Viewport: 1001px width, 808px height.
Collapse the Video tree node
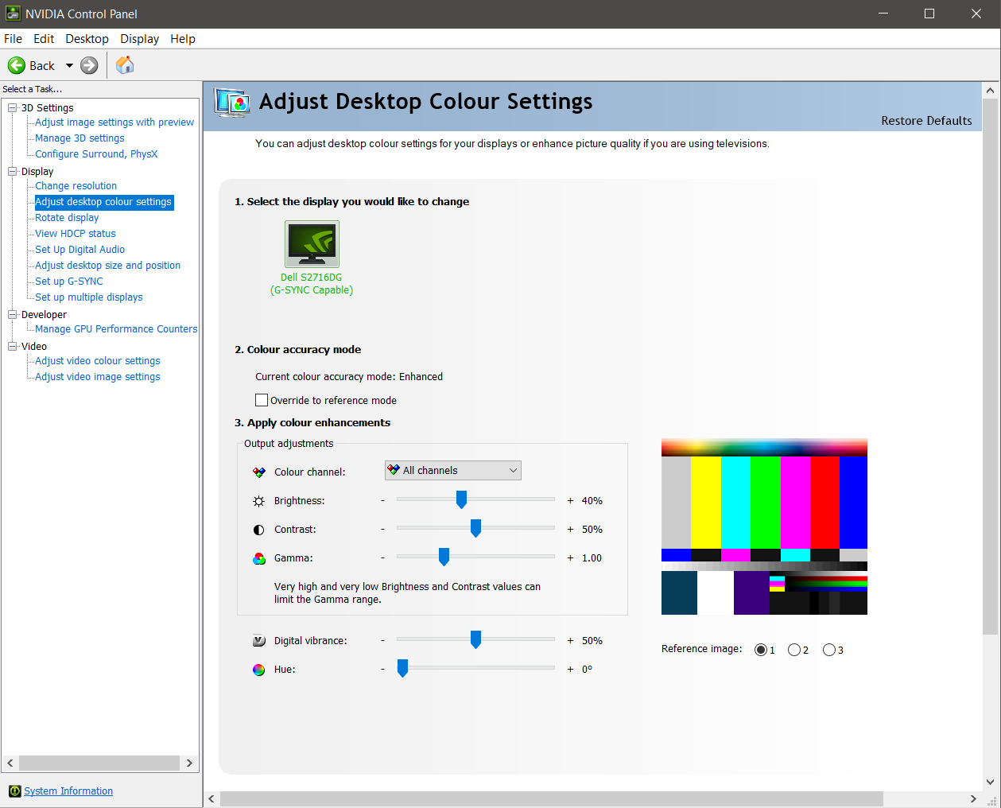[x=13, y=346]
